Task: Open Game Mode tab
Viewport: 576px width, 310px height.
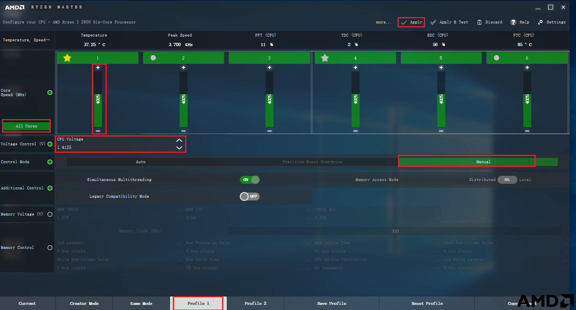Action: click(x=142, y=303)
